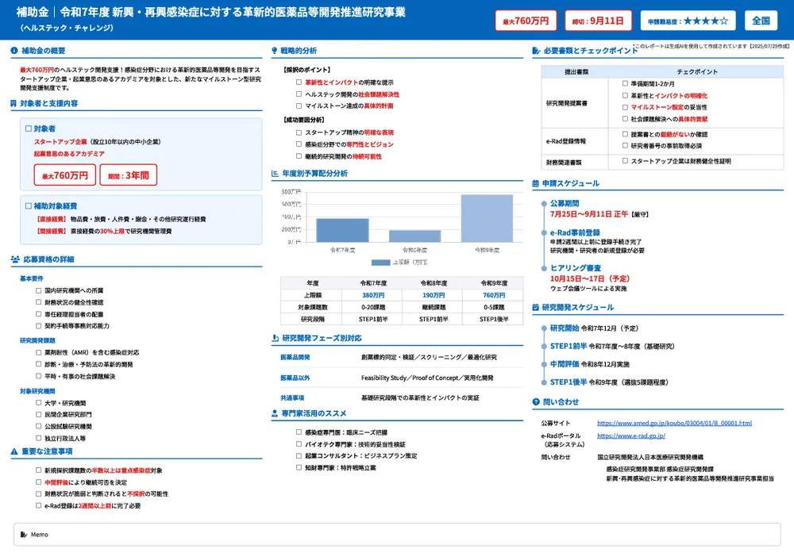Viewport: 794px width, 560px height.
Task: Click the 最大760万円 badge in 対象者 card
Action: tap(65, 175)
